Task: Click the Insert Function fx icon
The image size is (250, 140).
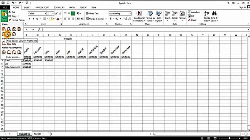Action: point(39,30)
